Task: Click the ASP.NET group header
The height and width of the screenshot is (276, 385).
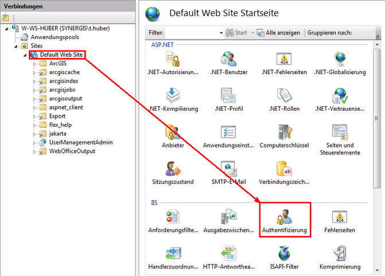Action: (162, 45)
